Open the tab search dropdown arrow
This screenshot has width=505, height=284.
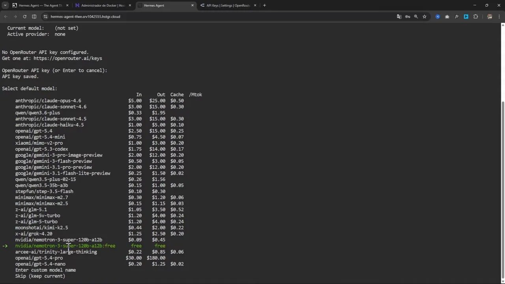tap(5, 6)
